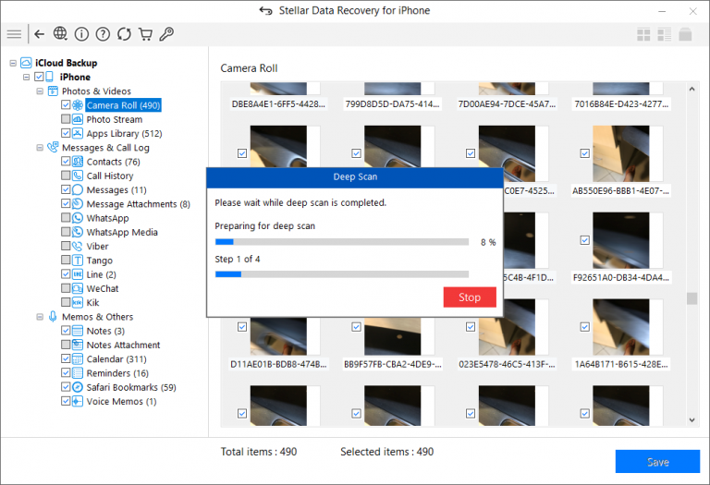Select Apps Library (512) in the tree
Screen dimensions: 710x485
pyautogui.click(x=124, y=134)
